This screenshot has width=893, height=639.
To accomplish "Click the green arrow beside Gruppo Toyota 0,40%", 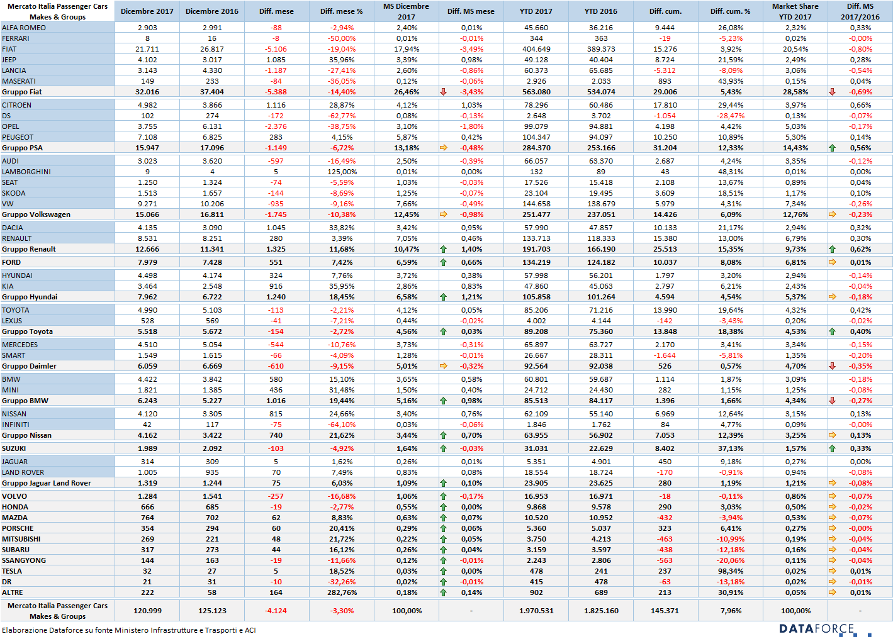I will (x=832, y=331).
